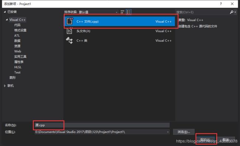Click Visual C++ label in 头文件 row

163,31
